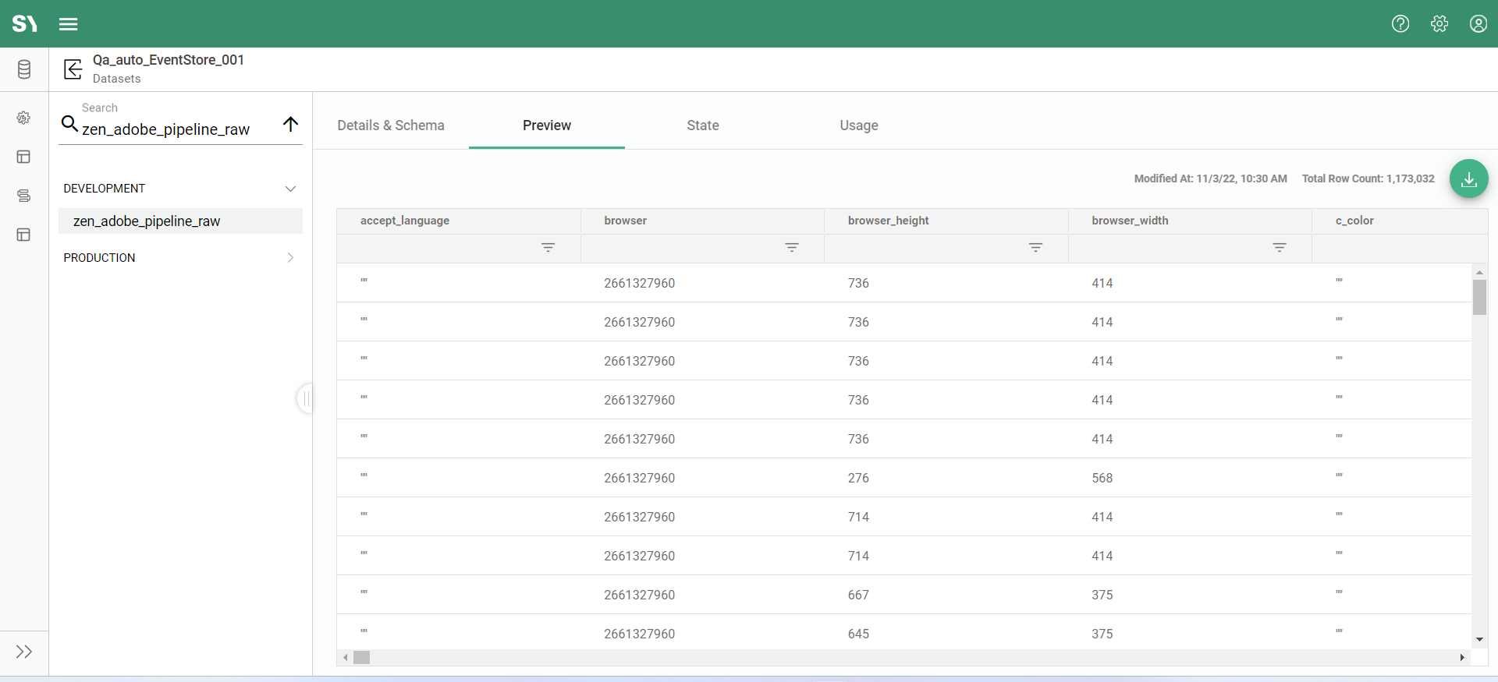The image size is (1498, 682).
Task: Click the help question mark icon
Action: (x=1400, y=24)
